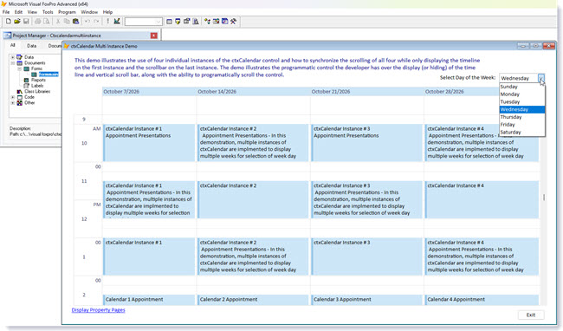Open the Window menu
563x331 pixels.
click(89, 12)
